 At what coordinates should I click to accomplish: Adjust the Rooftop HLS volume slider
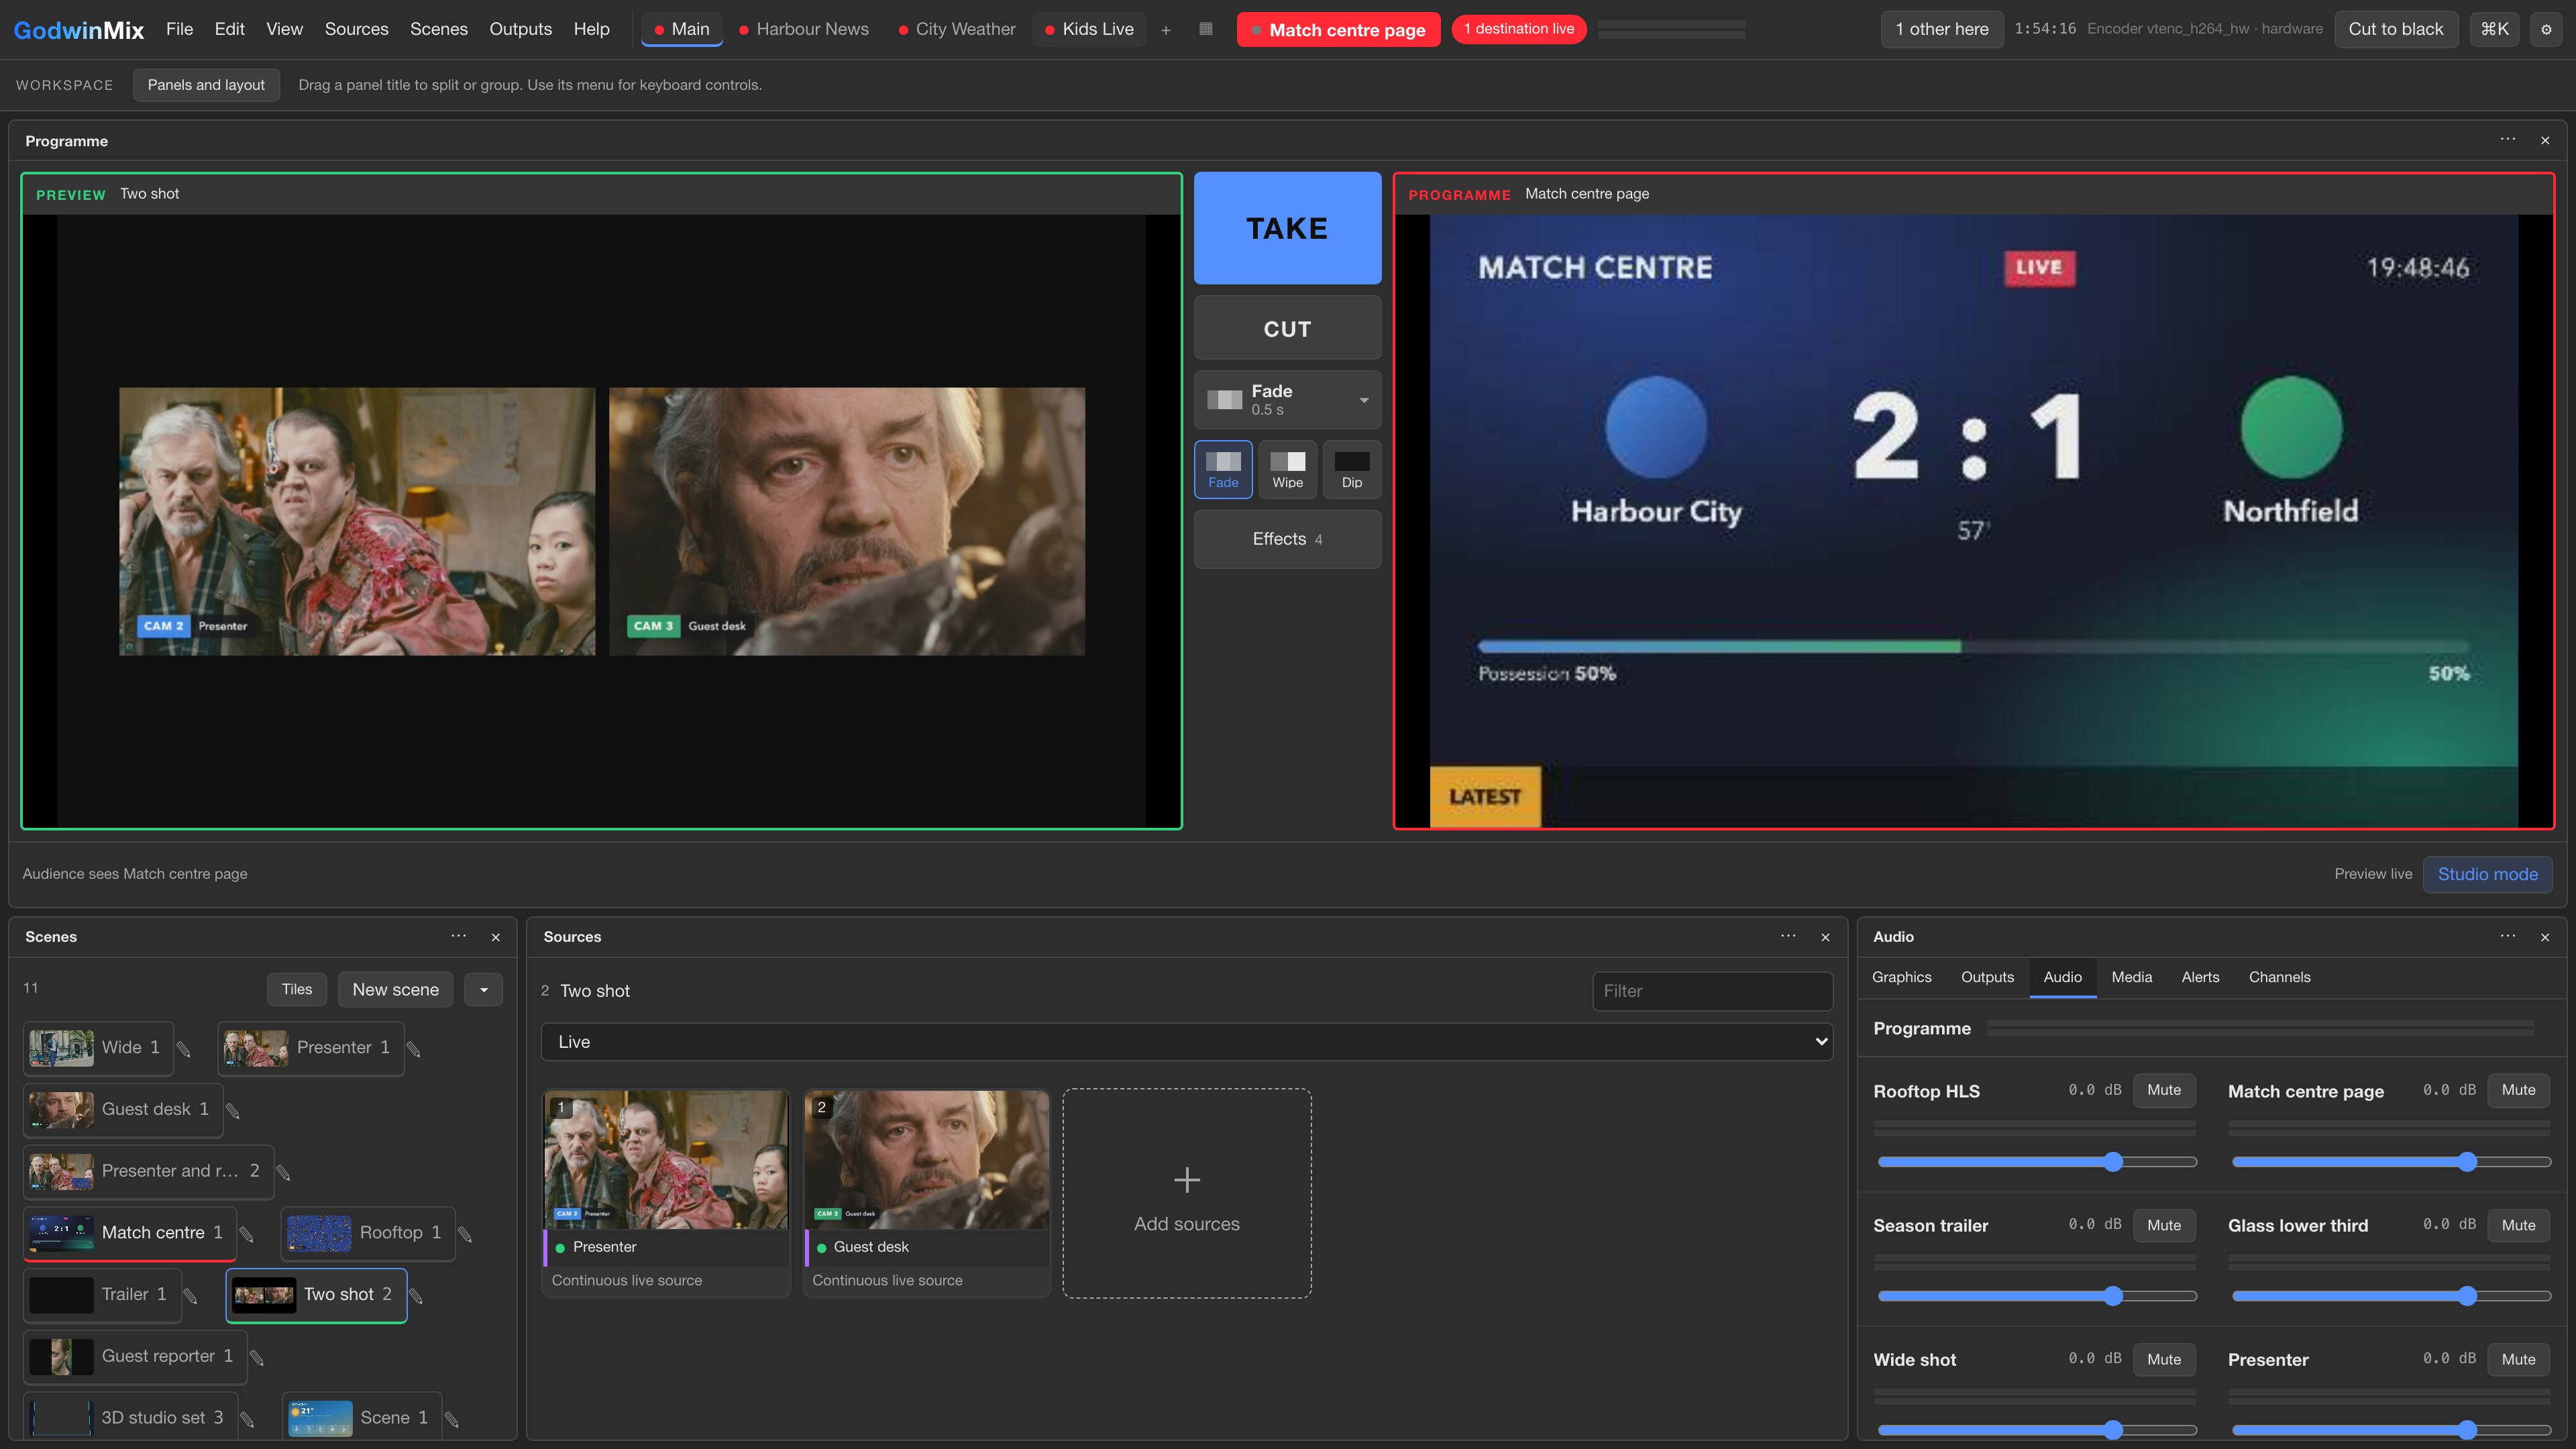(x=2036, y=1162)
